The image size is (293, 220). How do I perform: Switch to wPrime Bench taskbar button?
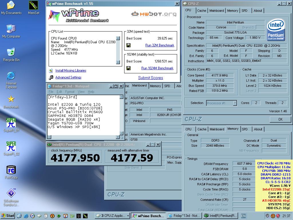pyautogui.click(x=148, y=216)
